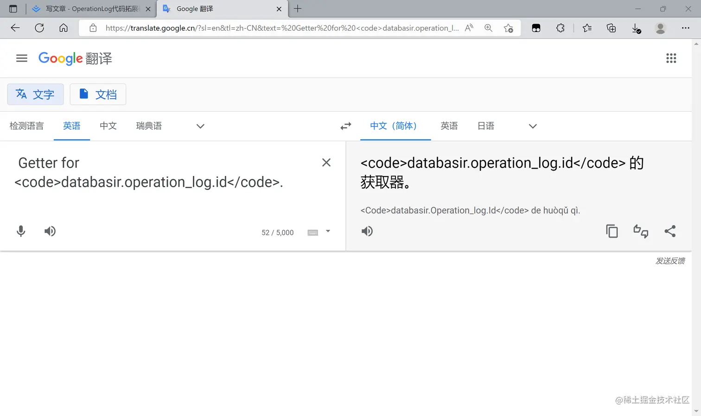Screen dimensions: 701x416
Task: Open the tab actions menu
Action: [13, 9]
